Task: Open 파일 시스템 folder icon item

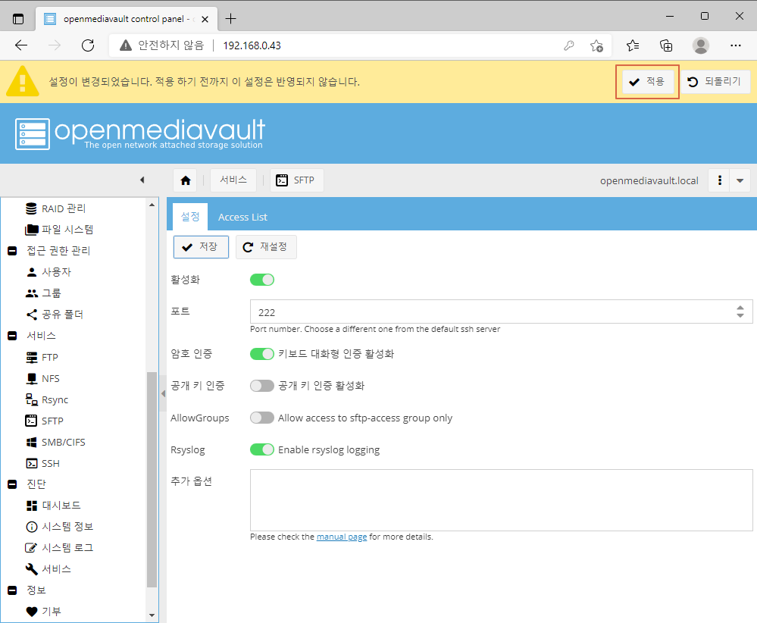Action: coord(59,230)
